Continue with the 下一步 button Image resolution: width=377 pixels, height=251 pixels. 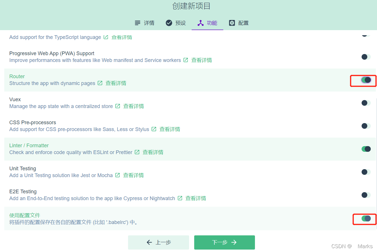tap(224, 242)
